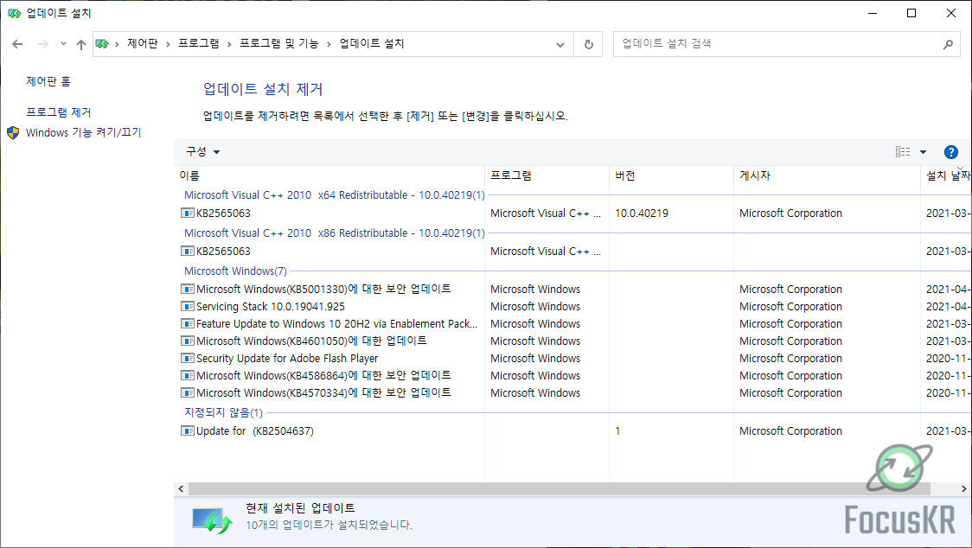Viewport: 972px width, 548px height.
Task: Minimize the 업데이트 설치 window
Action: (873, 13)
